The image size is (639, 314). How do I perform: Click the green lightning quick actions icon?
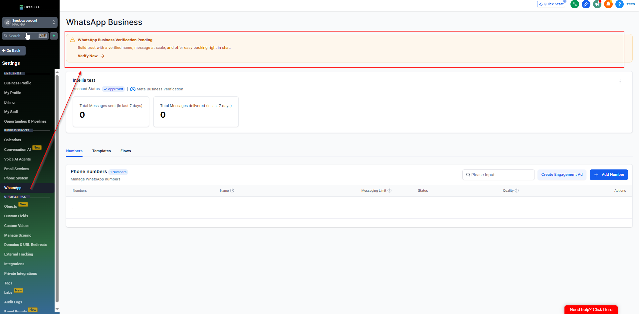(x=54, y=36)
